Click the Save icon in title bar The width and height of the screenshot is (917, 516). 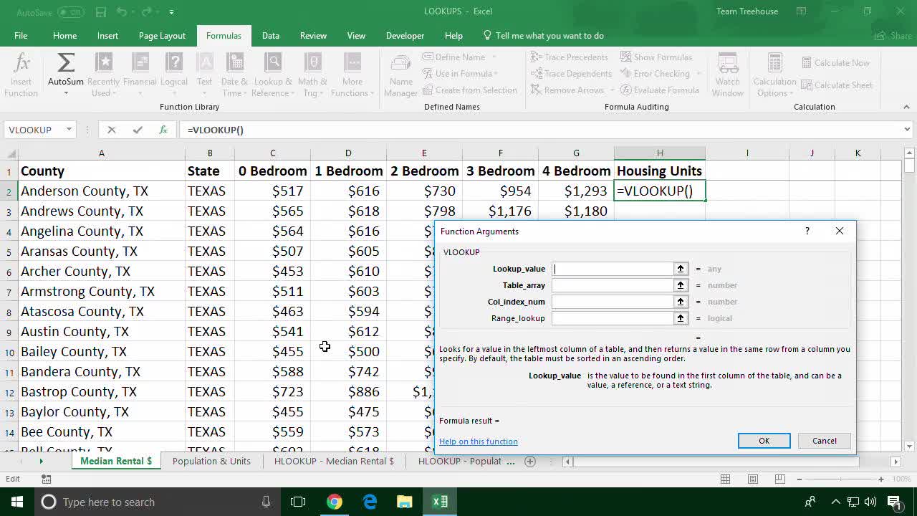coord(101,12)
